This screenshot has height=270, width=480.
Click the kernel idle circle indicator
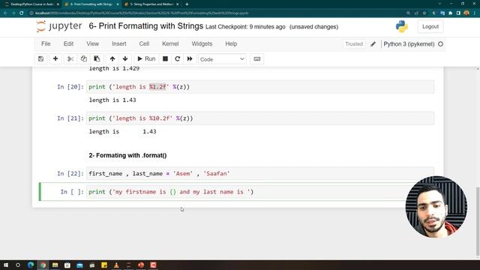(x=440, y=44)
